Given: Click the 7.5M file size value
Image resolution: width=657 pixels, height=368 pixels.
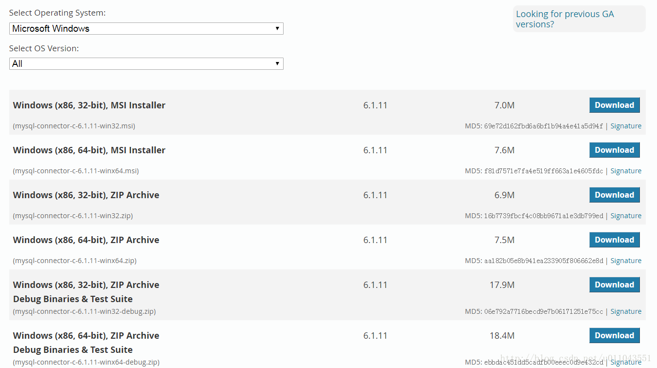Looking at the screenshot, I should pyautogui.click(x=504, y=240).
